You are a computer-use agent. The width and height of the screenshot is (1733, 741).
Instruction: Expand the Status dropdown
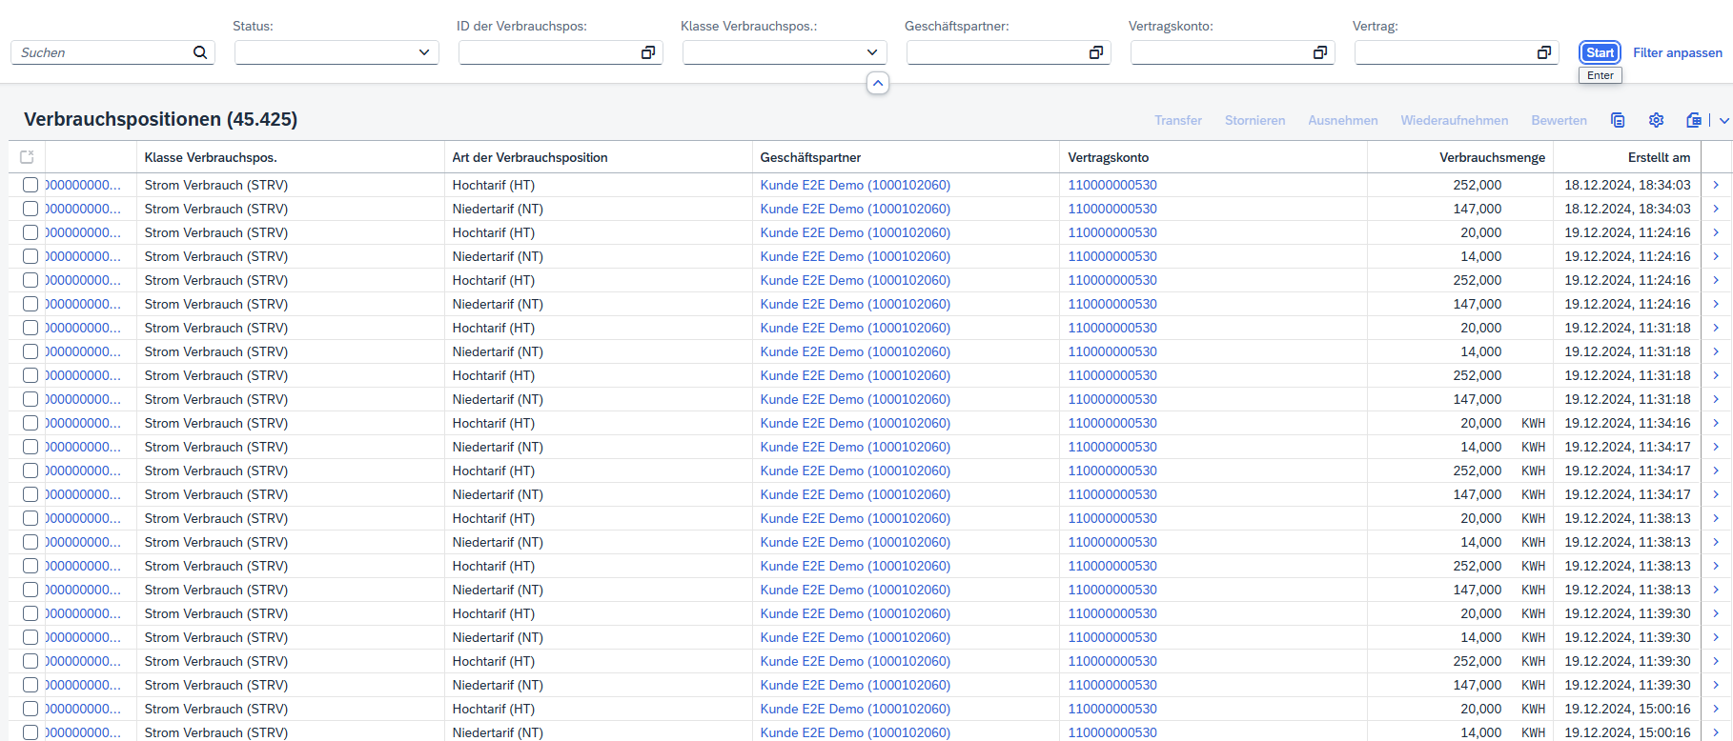tap(424, 52)
